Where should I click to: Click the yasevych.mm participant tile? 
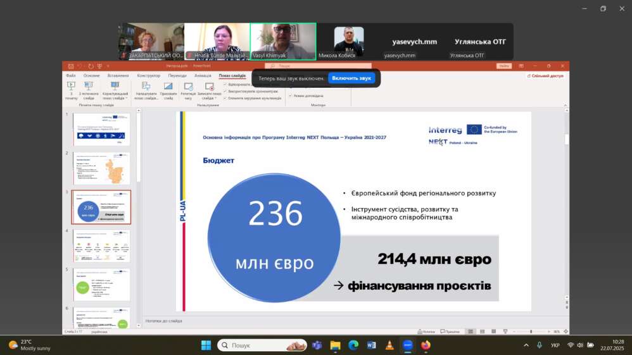(414, 42)
